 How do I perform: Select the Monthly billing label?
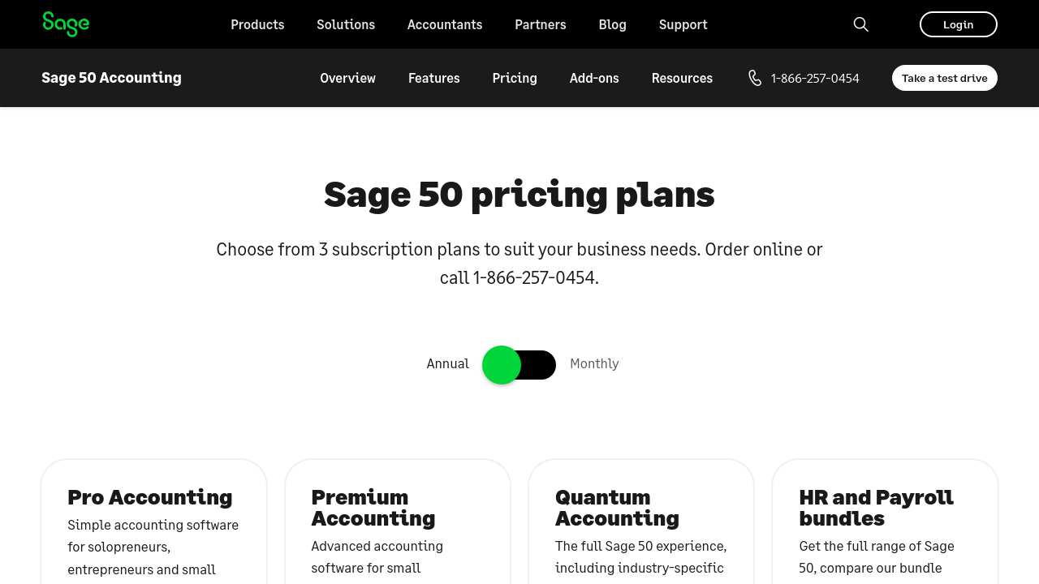pos(594,363)
